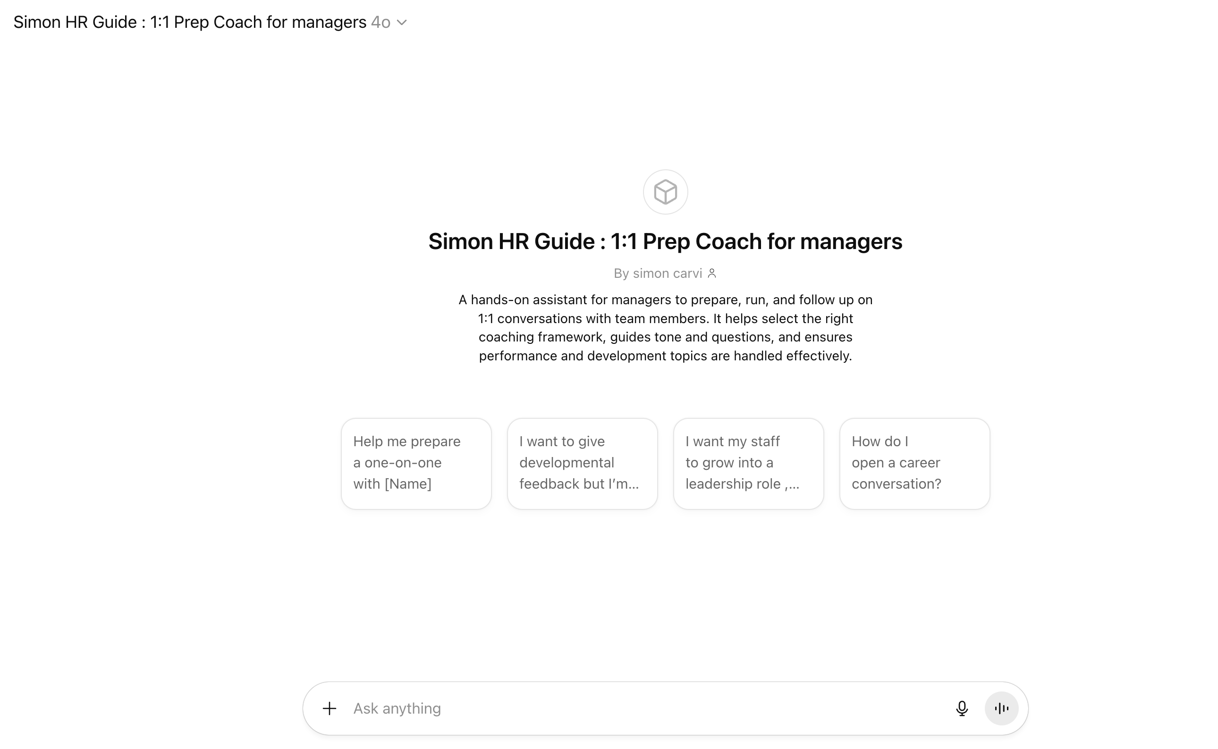Select 'Help me prepare a one-on-one' prompt card

click(x=416, y=463)
